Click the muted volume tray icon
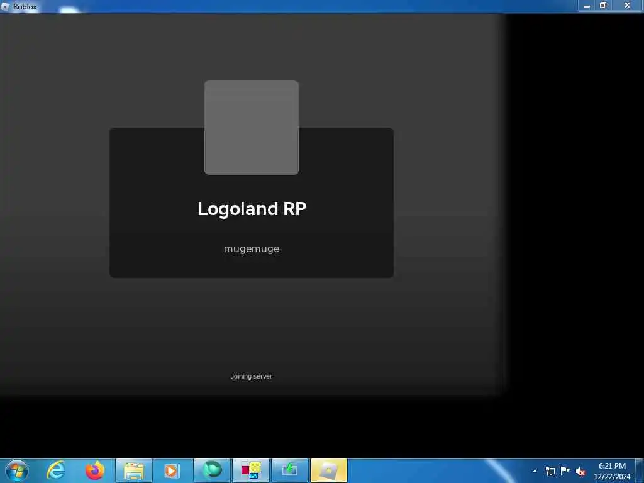 580,472
